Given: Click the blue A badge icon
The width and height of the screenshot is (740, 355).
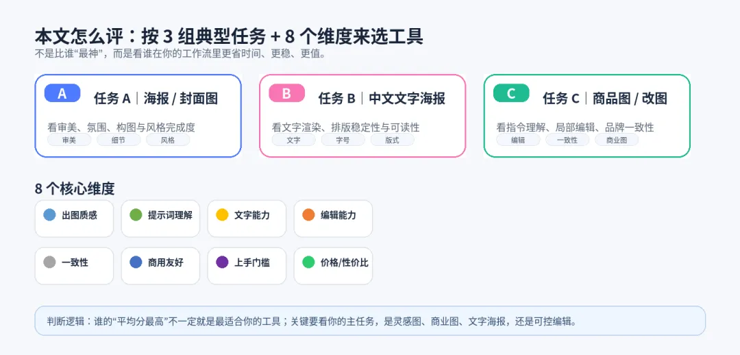Looking at the screenshot, I should point(62,93).
